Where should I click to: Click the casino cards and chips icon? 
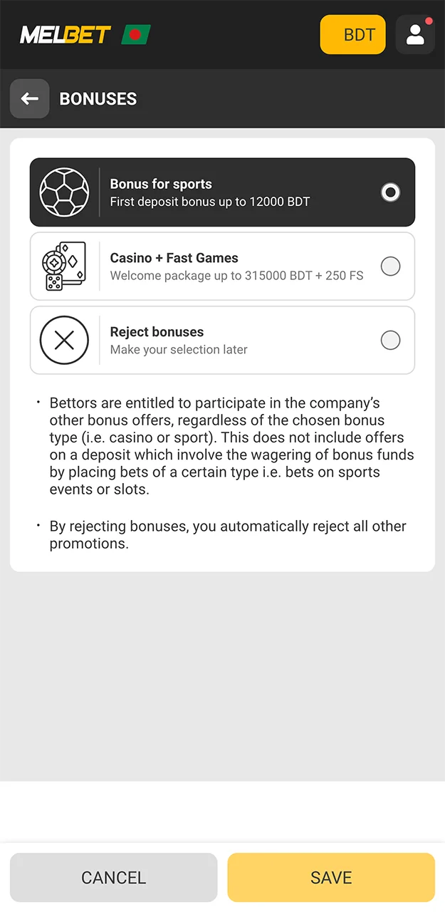pos(64,266)
